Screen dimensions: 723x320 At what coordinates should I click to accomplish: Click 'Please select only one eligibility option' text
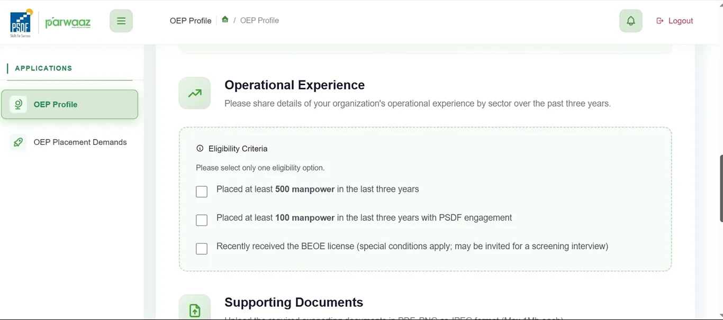pos(260,168)
